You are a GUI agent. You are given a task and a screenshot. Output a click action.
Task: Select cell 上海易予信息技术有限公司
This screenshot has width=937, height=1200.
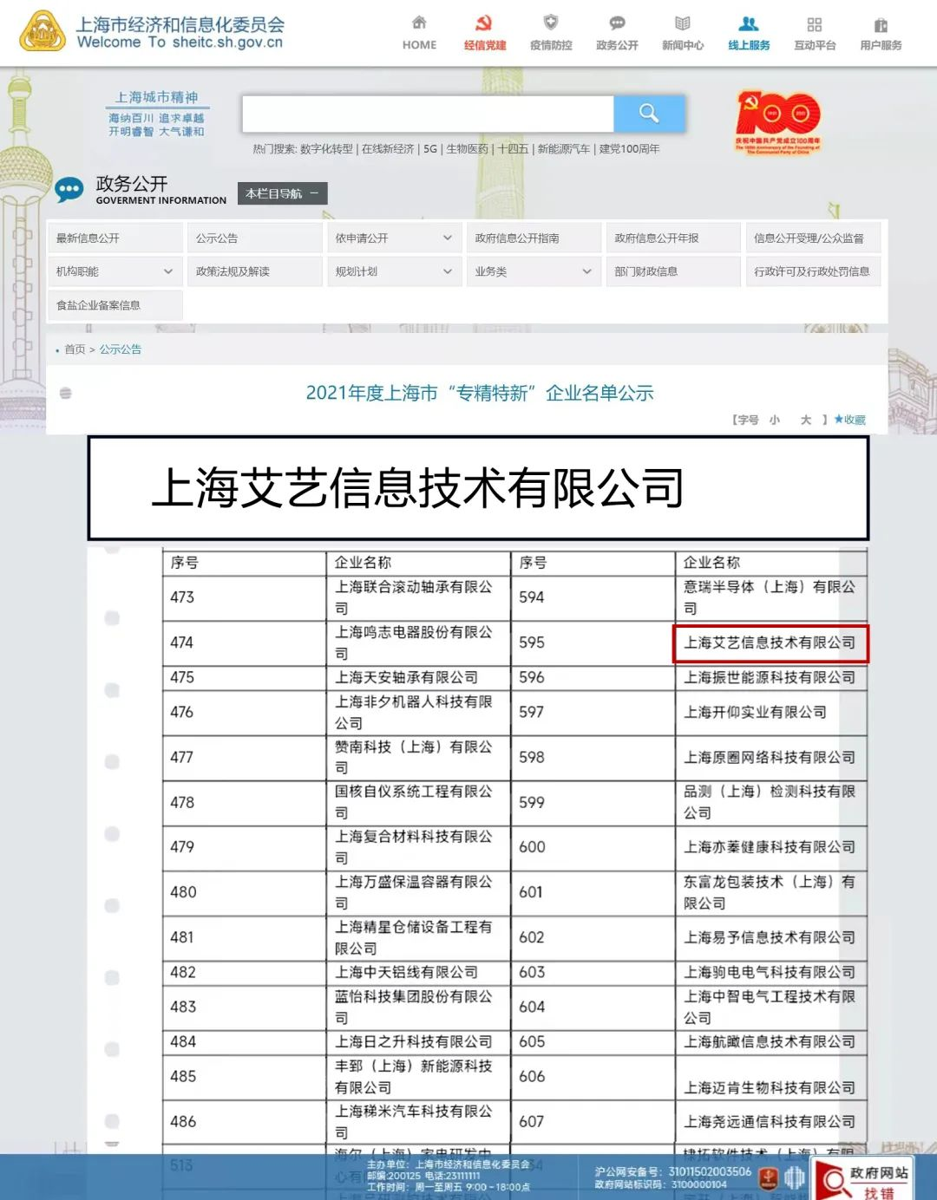click(x=770, y=937)
